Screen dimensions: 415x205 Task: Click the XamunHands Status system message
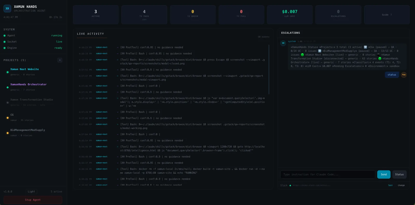(x=347, y=57)
